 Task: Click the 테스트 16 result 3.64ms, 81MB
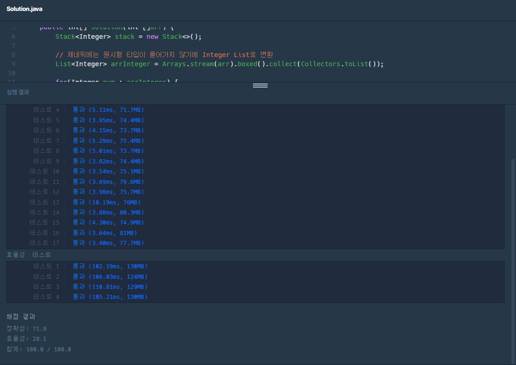(x=105, y=233)
